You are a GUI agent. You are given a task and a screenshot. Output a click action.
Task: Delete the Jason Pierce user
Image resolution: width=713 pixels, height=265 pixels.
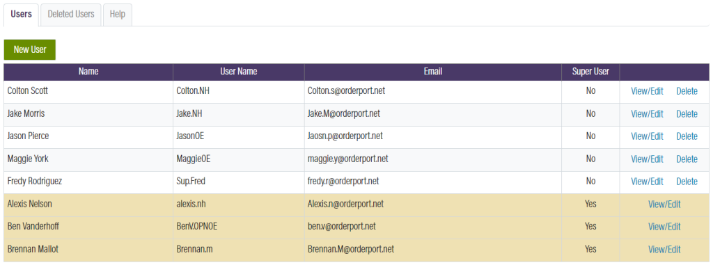[x=687, y=136]
